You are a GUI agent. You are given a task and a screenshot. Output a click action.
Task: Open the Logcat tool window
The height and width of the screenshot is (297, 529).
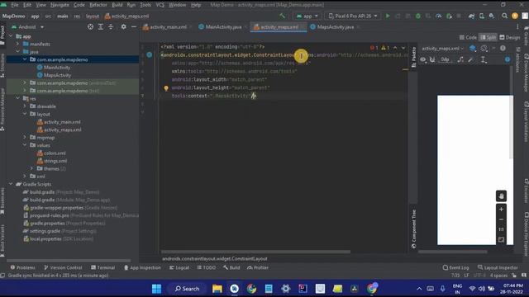click(179, 267)
